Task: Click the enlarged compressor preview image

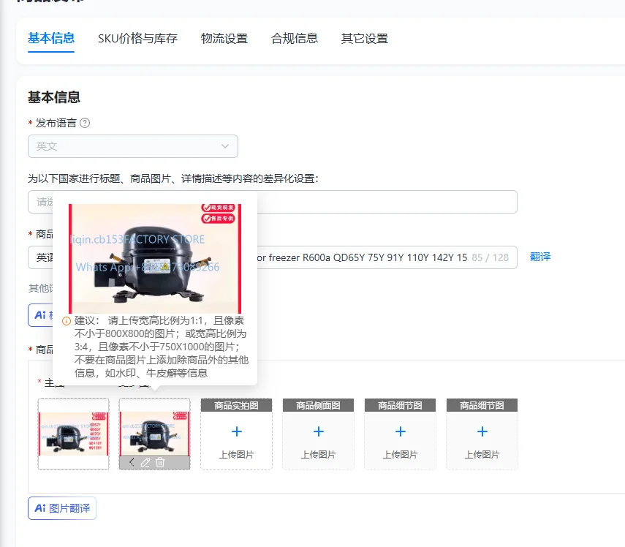Action: point(155,258)
